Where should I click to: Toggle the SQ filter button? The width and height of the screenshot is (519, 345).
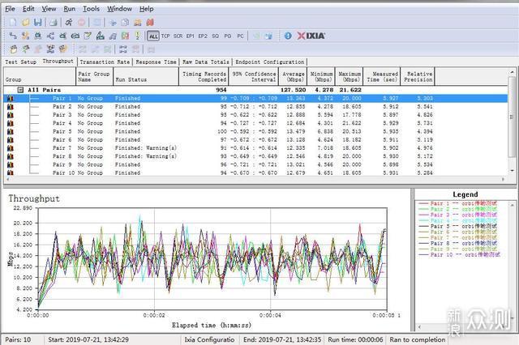point(216,36)
